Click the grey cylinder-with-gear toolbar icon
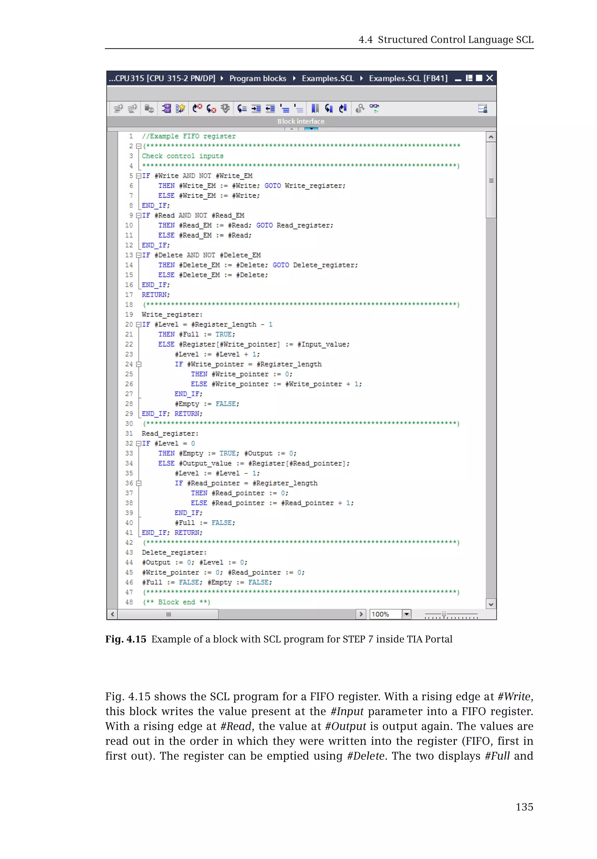This screenshot has width=597, height=859. [149, 108]
